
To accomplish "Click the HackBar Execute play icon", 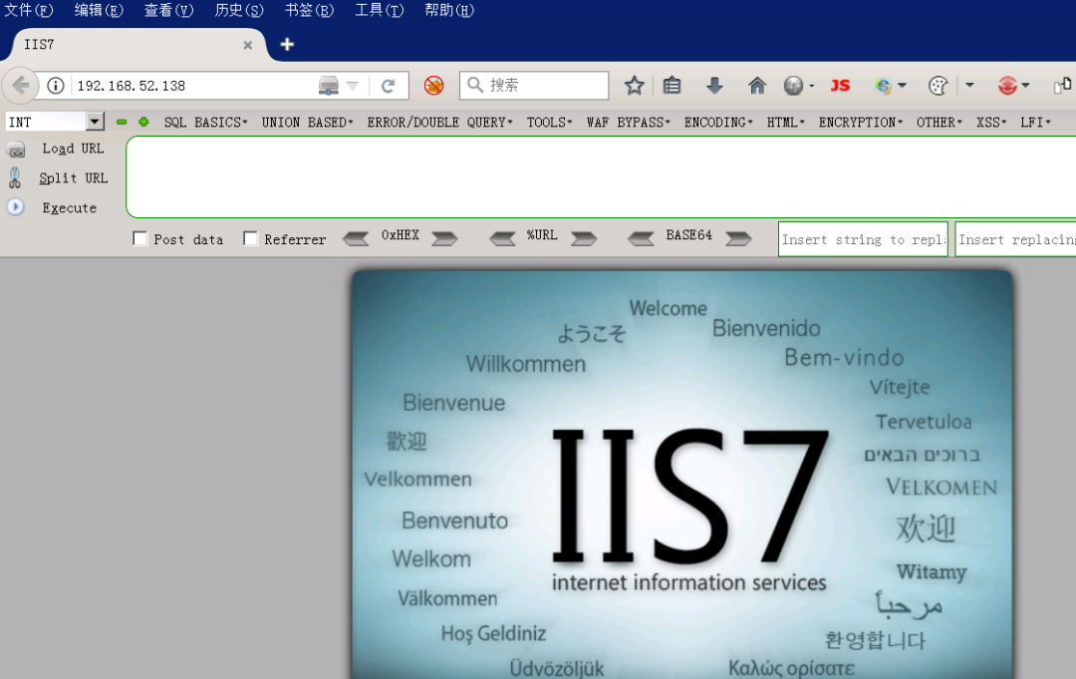I will [x=16, y=207].
